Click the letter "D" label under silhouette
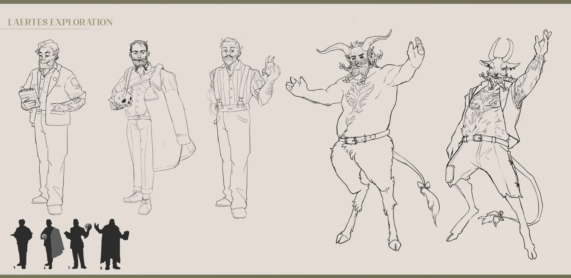The width and height of the screenshot is (571, 278). click(101, 268)
